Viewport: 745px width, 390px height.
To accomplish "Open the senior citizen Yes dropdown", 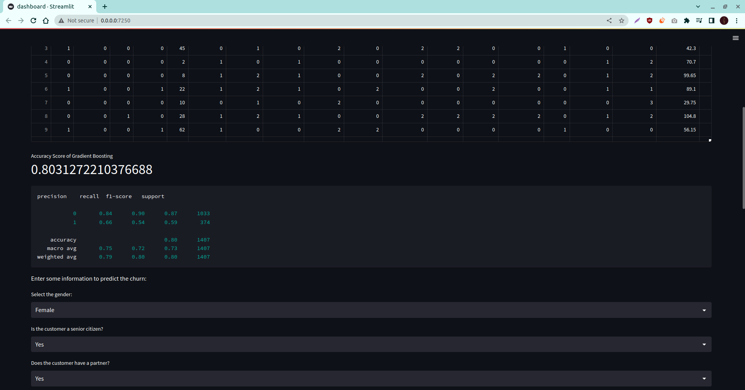I will [371, 344].
